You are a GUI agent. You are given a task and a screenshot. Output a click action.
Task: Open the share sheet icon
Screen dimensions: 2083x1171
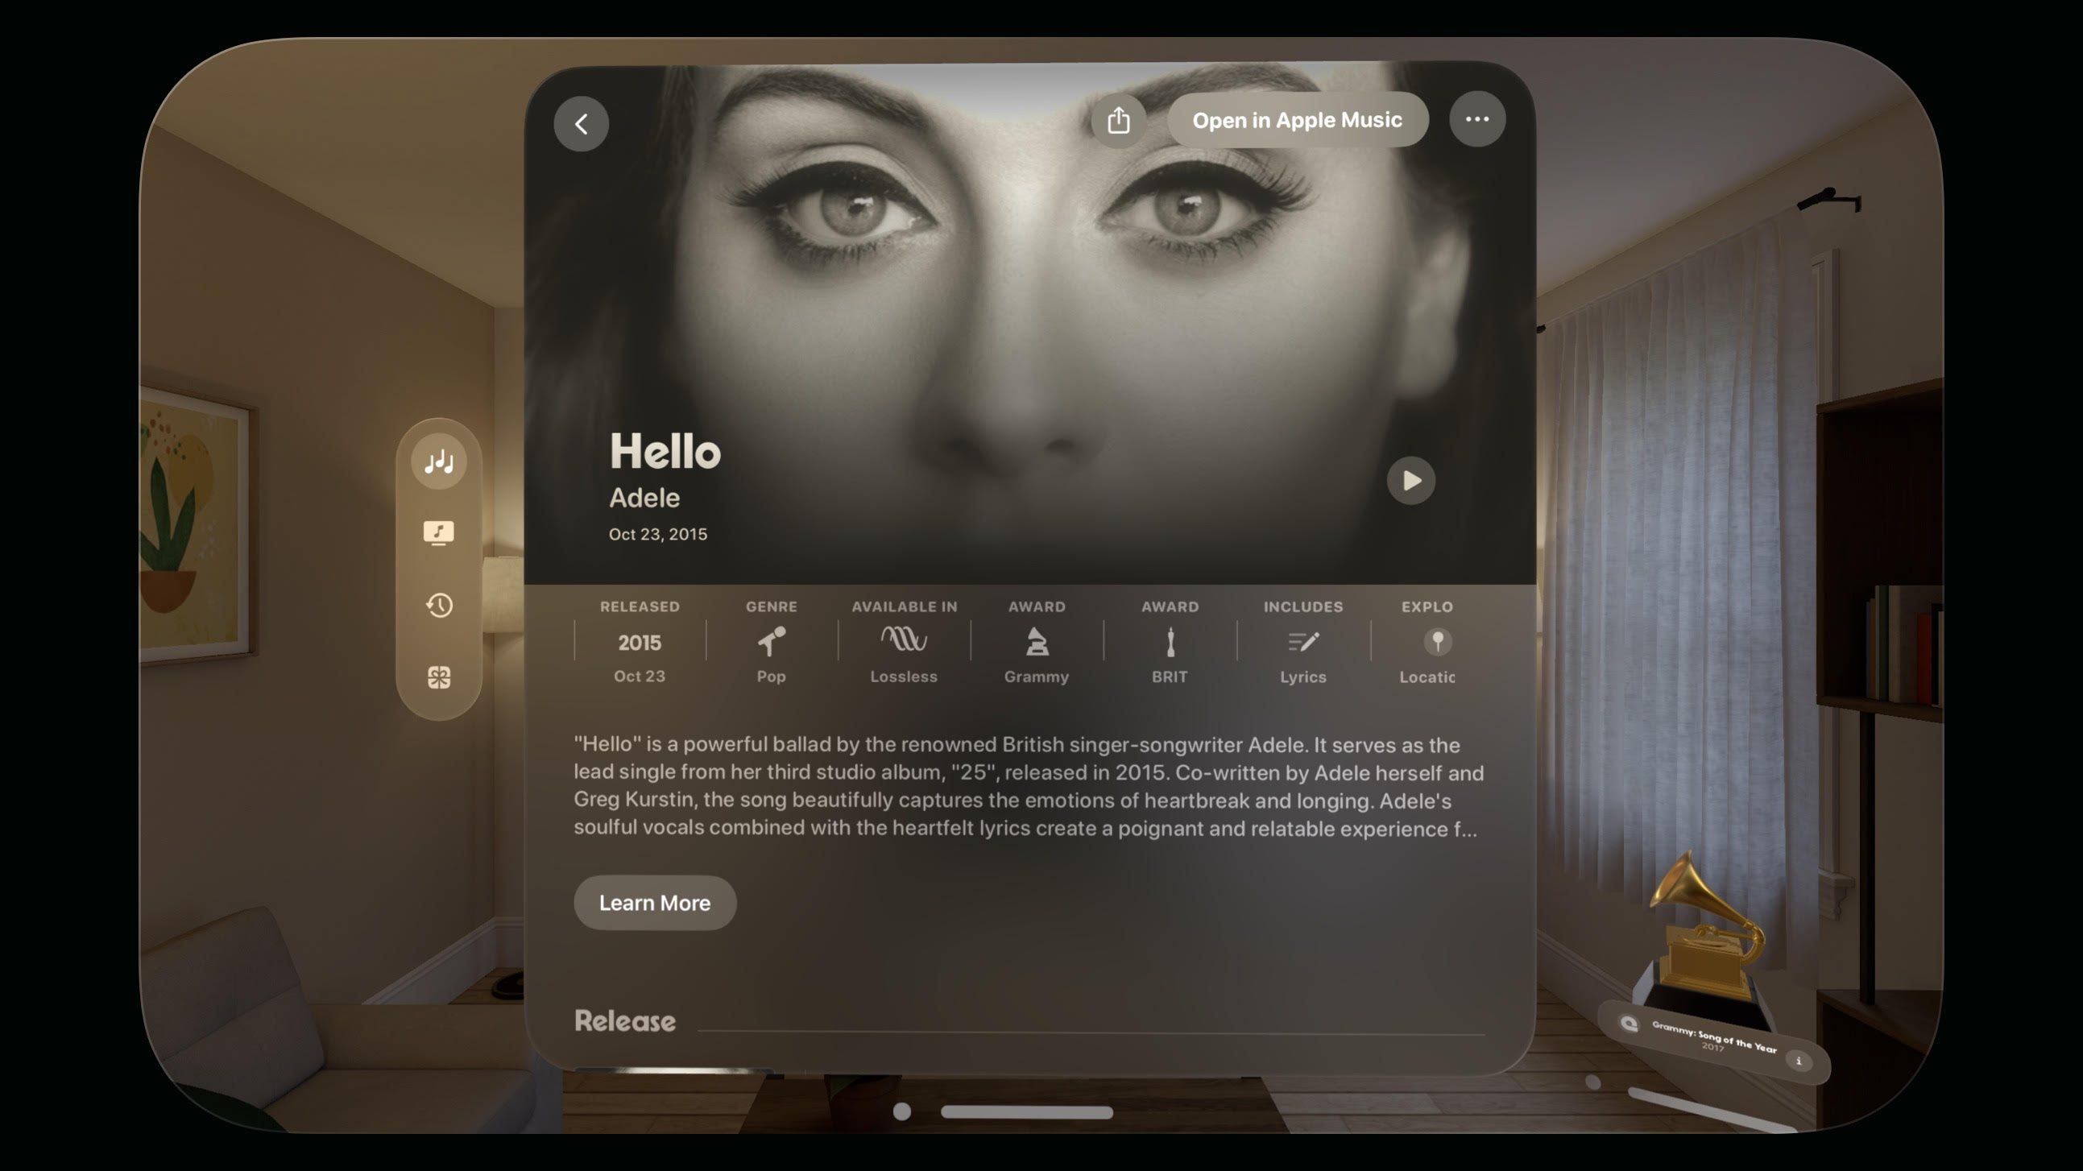pos(1119,120)
